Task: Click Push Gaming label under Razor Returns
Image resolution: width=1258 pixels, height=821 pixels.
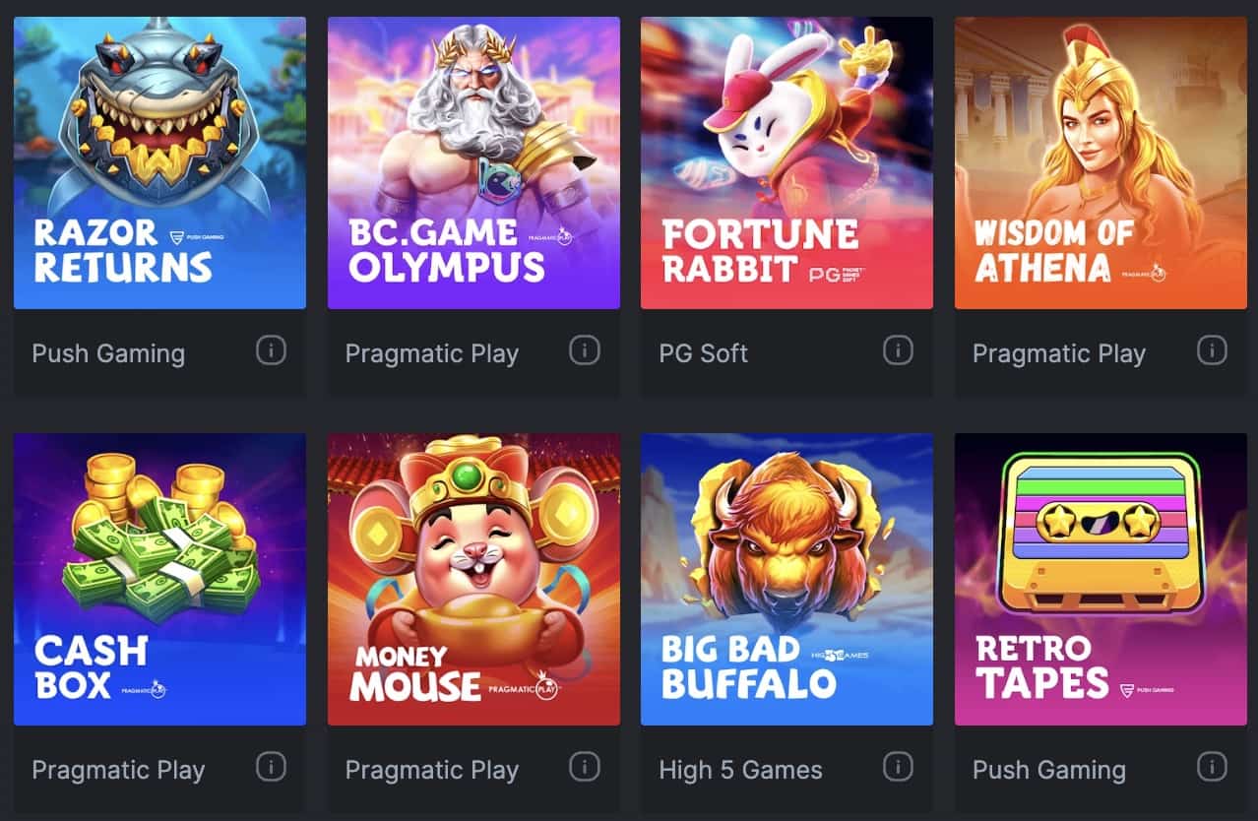Action: pyautogui.click(x=108, y=353)
